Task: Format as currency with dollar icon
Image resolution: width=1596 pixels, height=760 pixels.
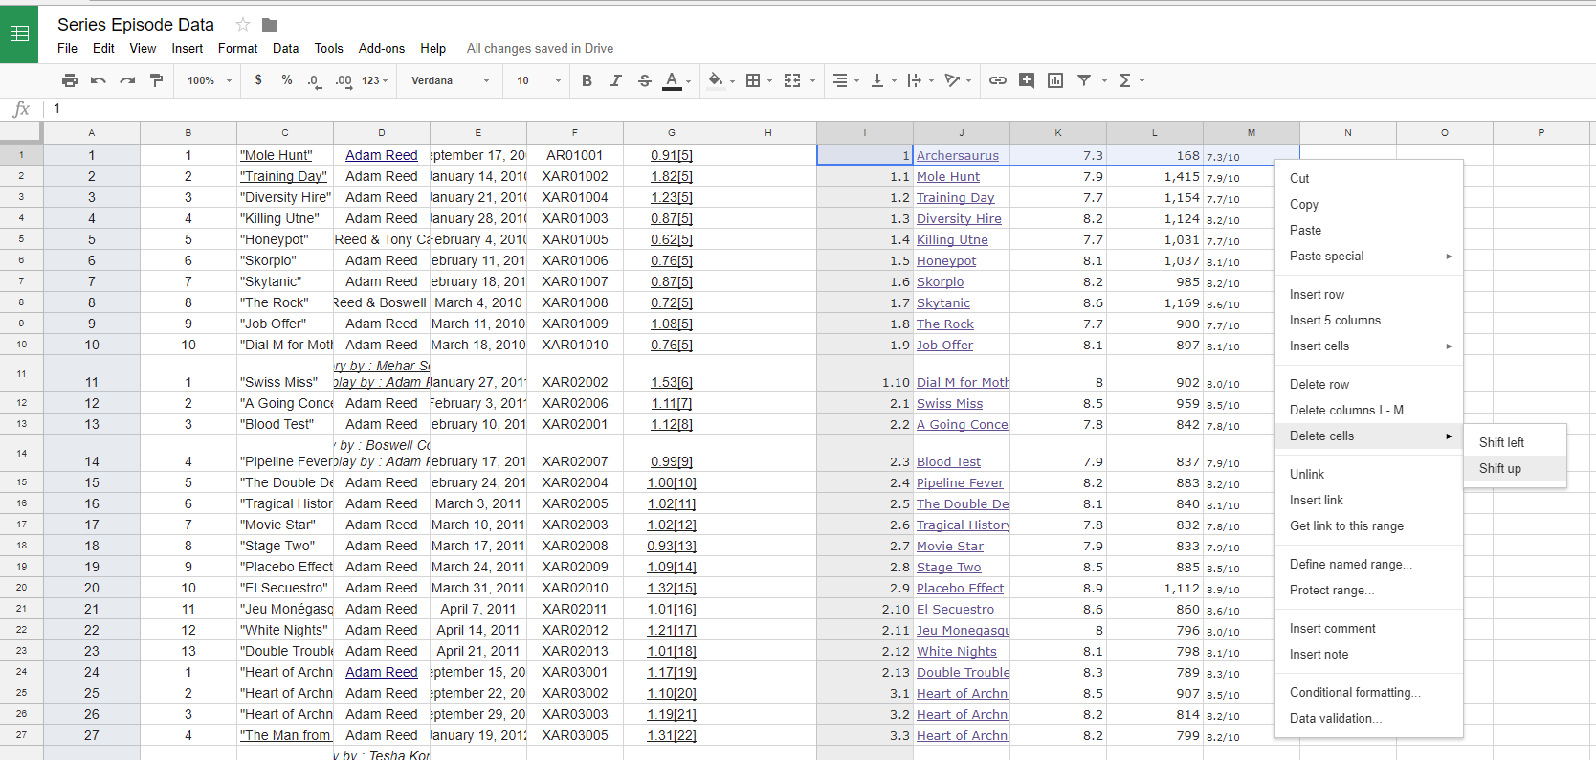Action: (x=258, y=80)
